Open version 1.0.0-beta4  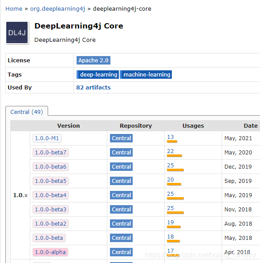click(x=50, y=195)
